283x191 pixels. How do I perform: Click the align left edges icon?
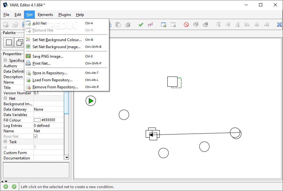tap(247, 25)
